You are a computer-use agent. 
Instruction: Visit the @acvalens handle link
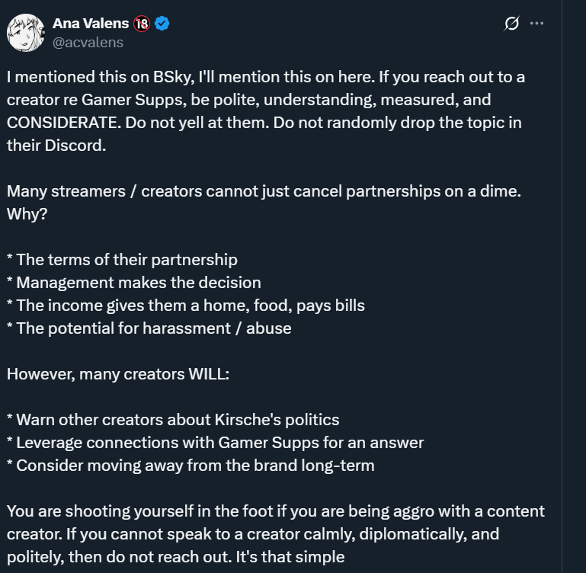coord(88,43)
